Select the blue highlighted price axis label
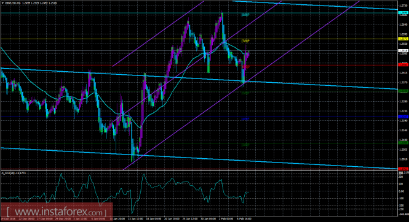This screenshot has width=409, height=222. click(x=403, y=117)
